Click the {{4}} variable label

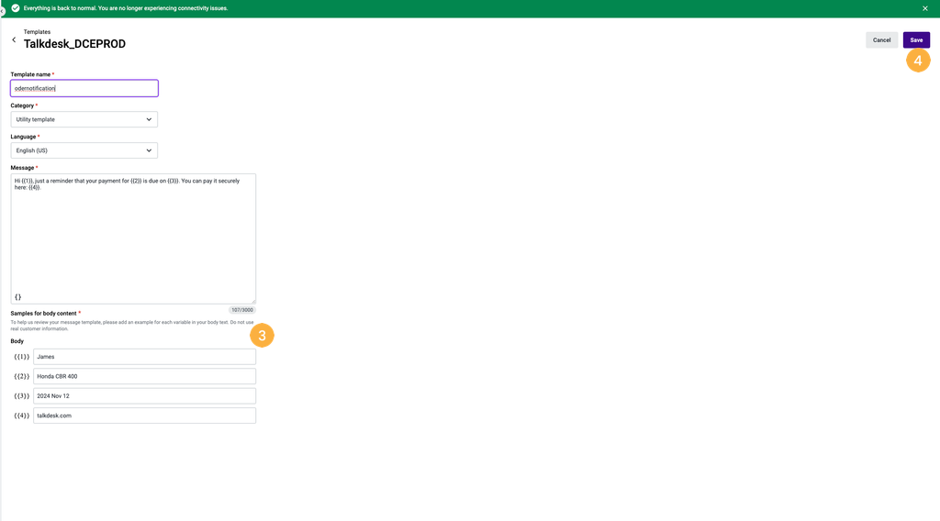22,416
